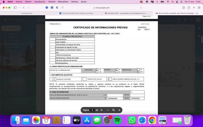The height and width of the screenshot is (127, 203).
Task: Open the Trash in the Dock
Action: tap(187, 120)
